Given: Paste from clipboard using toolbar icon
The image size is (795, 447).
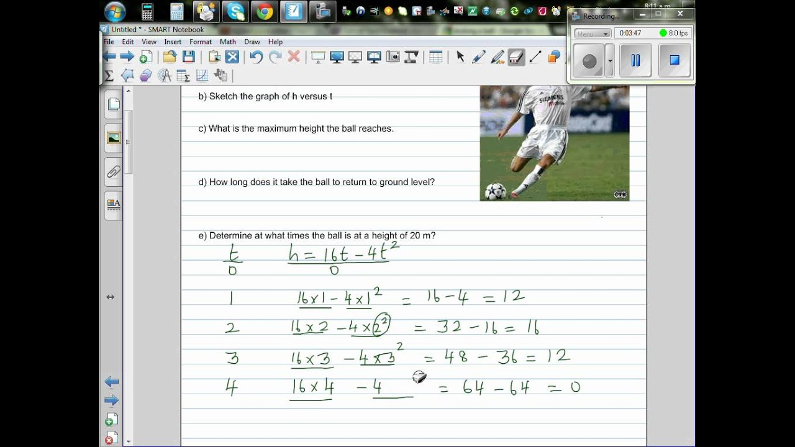Looking at the screenshot, I should [214, 57].
